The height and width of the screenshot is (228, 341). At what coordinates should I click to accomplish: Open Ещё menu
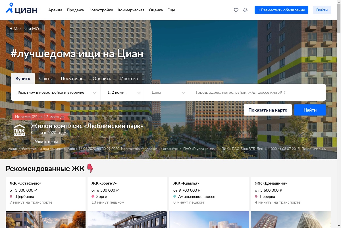(171, 10)
